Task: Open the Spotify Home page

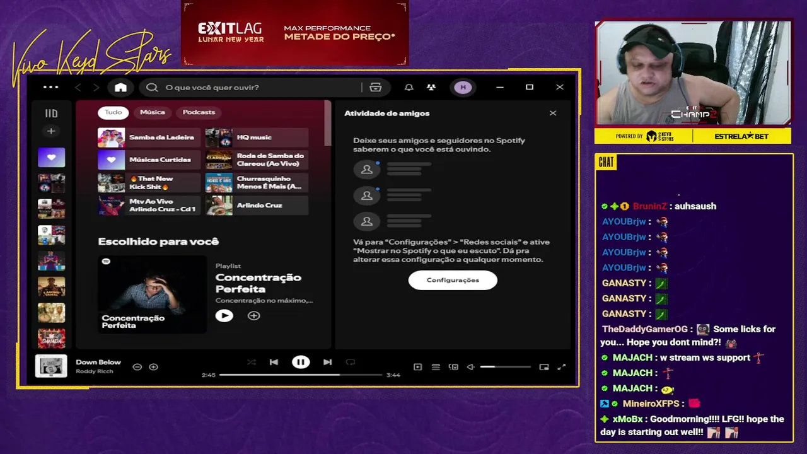Action: click(120, 87)
